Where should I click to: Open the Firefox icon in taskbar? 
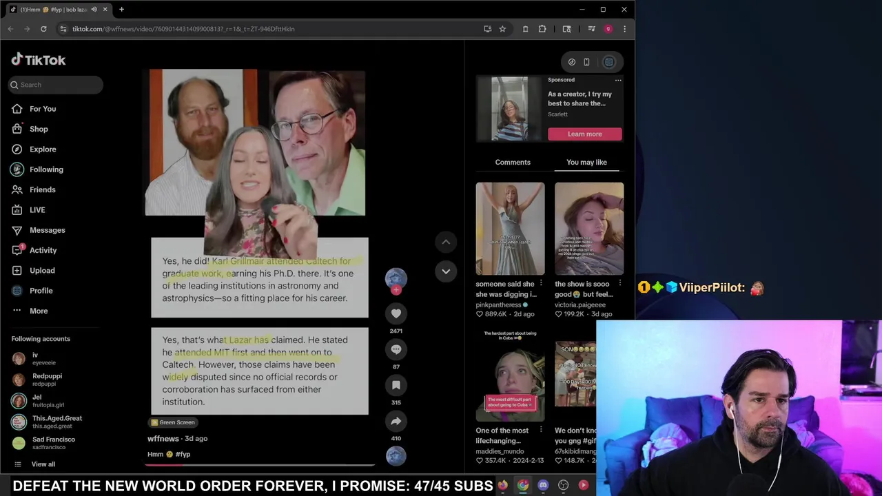tap(503, 485)
